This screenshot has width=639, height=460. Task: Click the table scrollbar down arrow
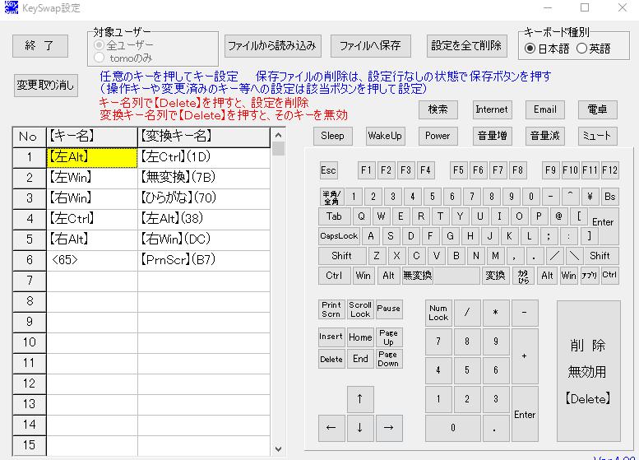pos(278,449)
